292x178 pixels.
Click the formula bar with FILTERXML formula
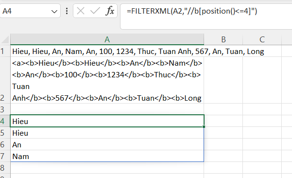(206, 17)
